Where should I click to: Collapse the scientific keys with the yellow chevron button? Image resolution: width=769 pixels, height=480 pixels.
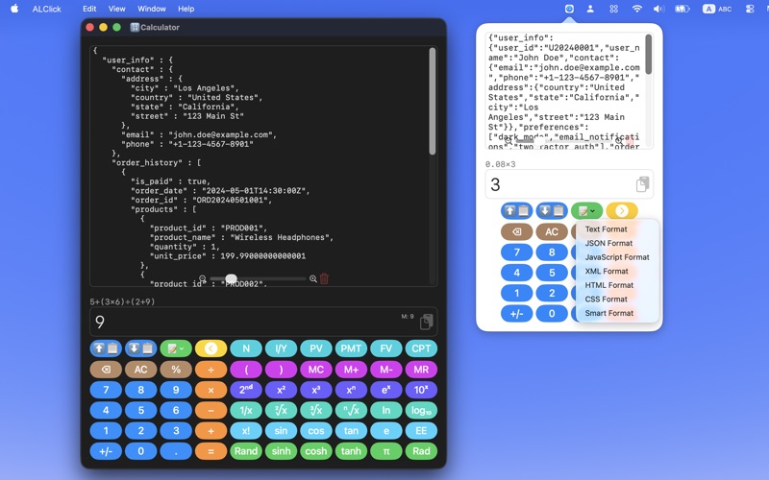coord(211,348)
